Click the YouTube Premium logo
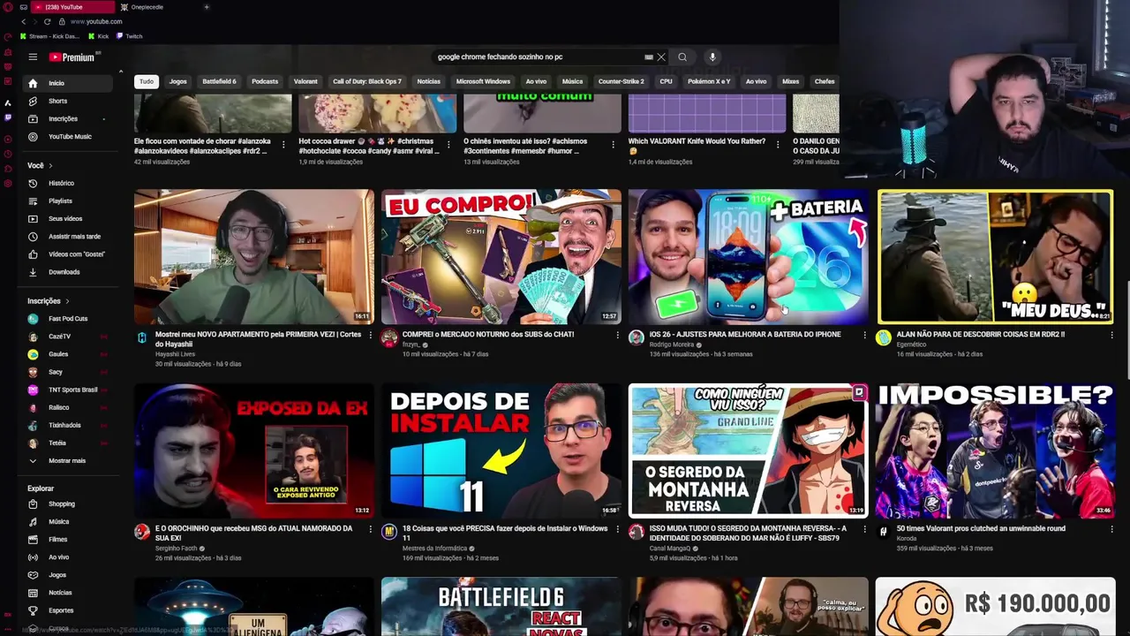The width and height of the screenshot is (1130, 636). [72, 57]
